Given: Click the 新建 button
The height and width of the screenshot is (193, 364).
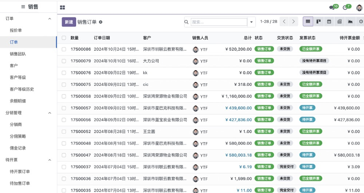Looking at the screenshot, I should tap(69, 22).
